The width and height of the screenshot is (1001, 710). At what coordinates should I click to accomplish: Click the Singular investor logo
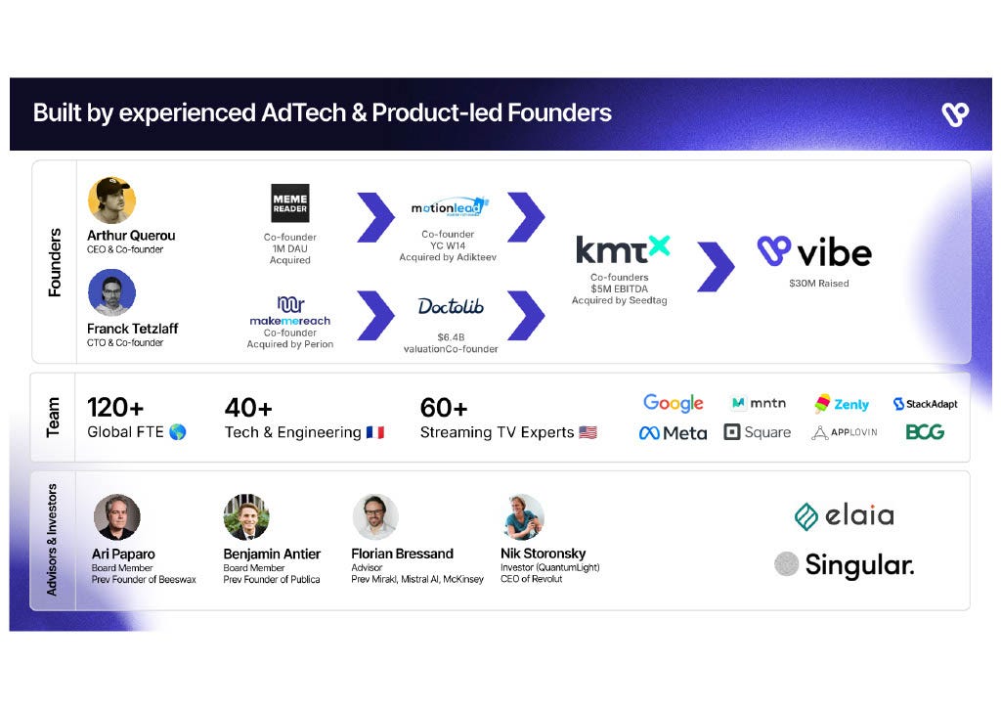tap(844, 564)
